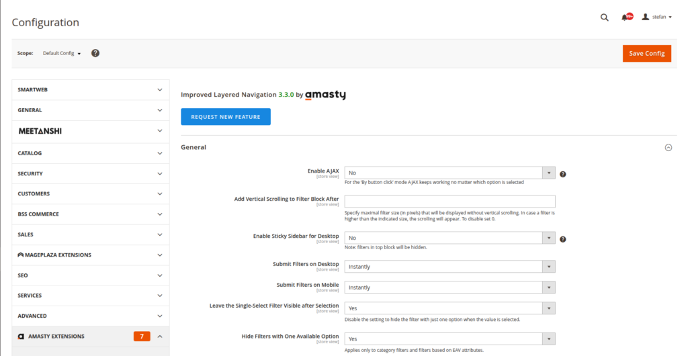
Task: Collapse the General section circle icon
Action: (668, 148)
